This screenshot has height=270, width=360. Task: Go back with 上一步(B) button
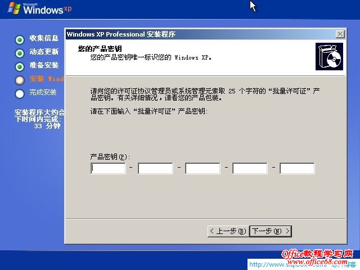tap(228, 231)
